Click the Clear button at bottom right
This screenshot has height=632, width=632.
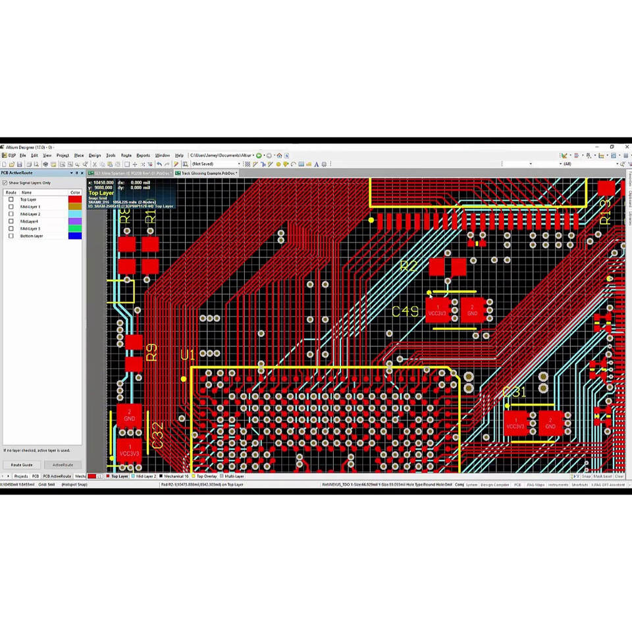pos(619,476)
